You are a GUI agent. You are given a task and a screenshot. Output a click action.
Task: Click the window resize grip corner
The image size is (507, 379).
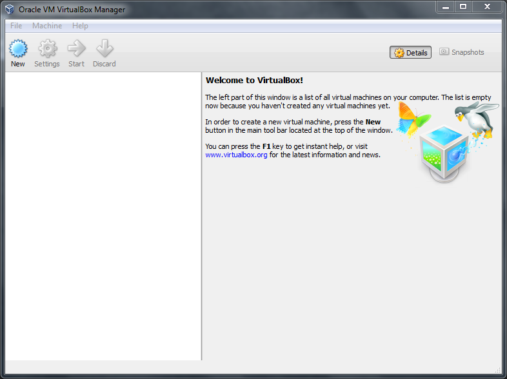pyautogui.click(x=498, y=370)
